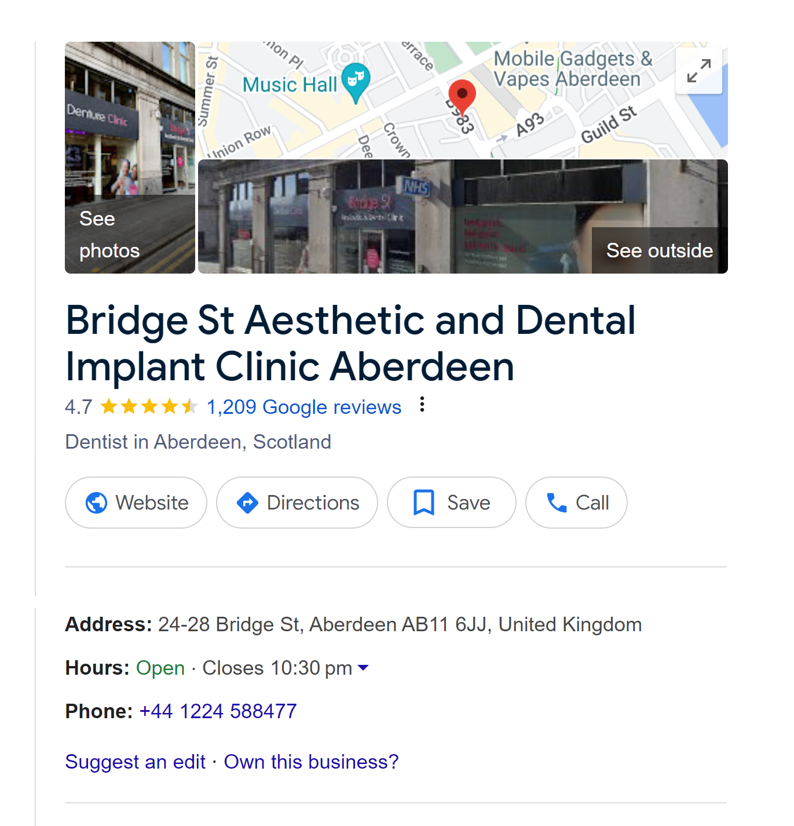Screen dimensions: 794x826
Task: Call the number +44 1224 588477
Action: [x=218, y=711]
